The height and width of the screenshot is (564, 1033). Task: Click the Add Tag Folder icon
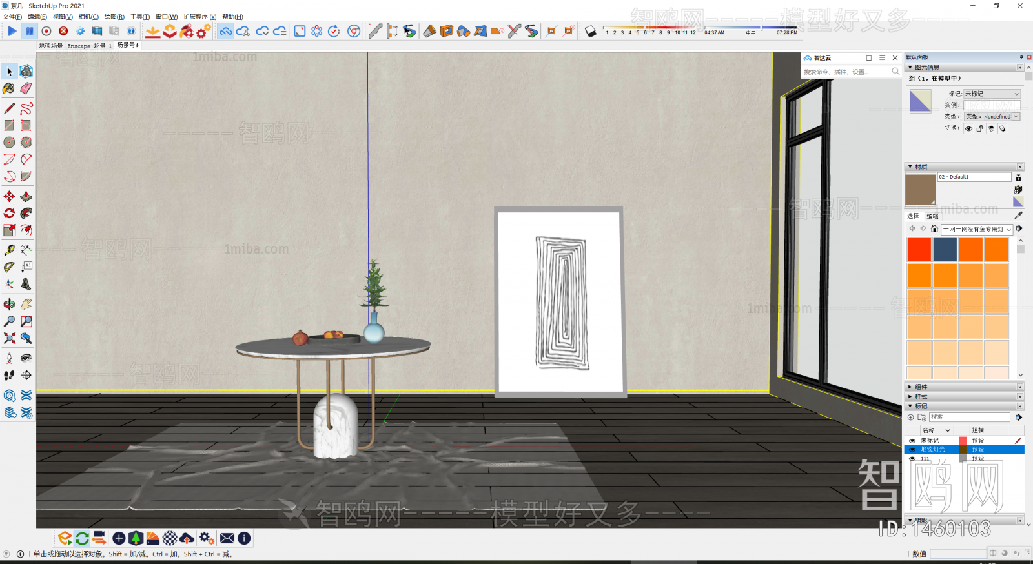coord(922,418)
